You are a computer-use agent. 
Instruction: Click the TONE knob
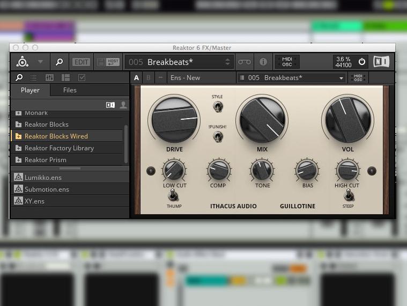[262, 170]
